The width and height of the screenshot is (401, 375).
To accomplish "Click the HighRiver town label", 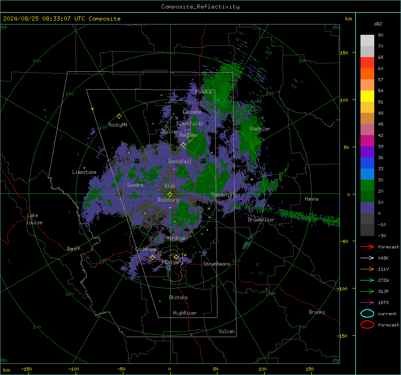I will pos(185,313).
